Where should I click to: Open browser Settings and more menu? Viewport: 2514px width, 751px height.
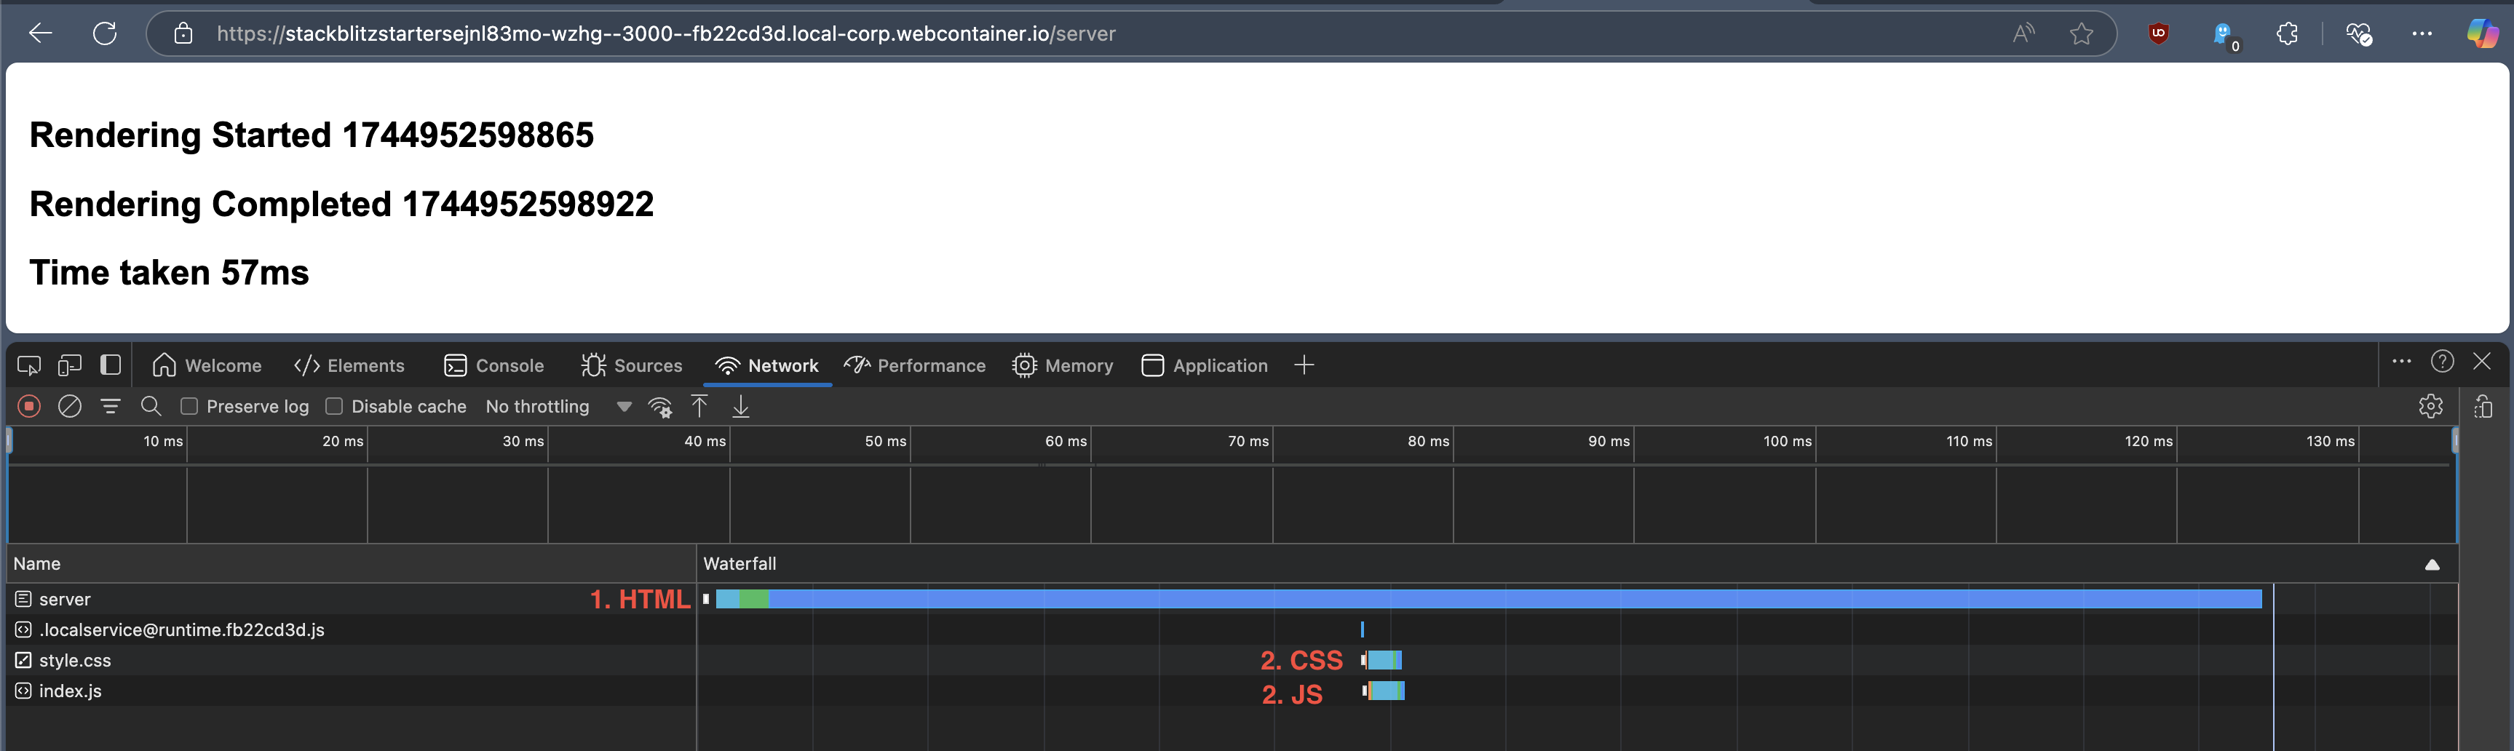click(x=2422, y=33)
